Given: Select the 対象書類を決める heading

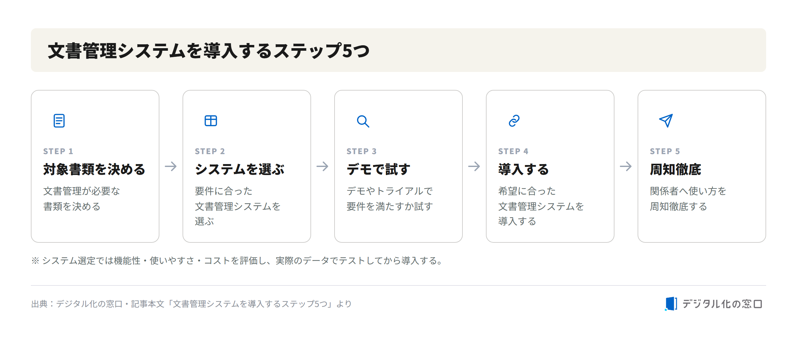Looking at the screenshot, I should (x=94, y=169).
